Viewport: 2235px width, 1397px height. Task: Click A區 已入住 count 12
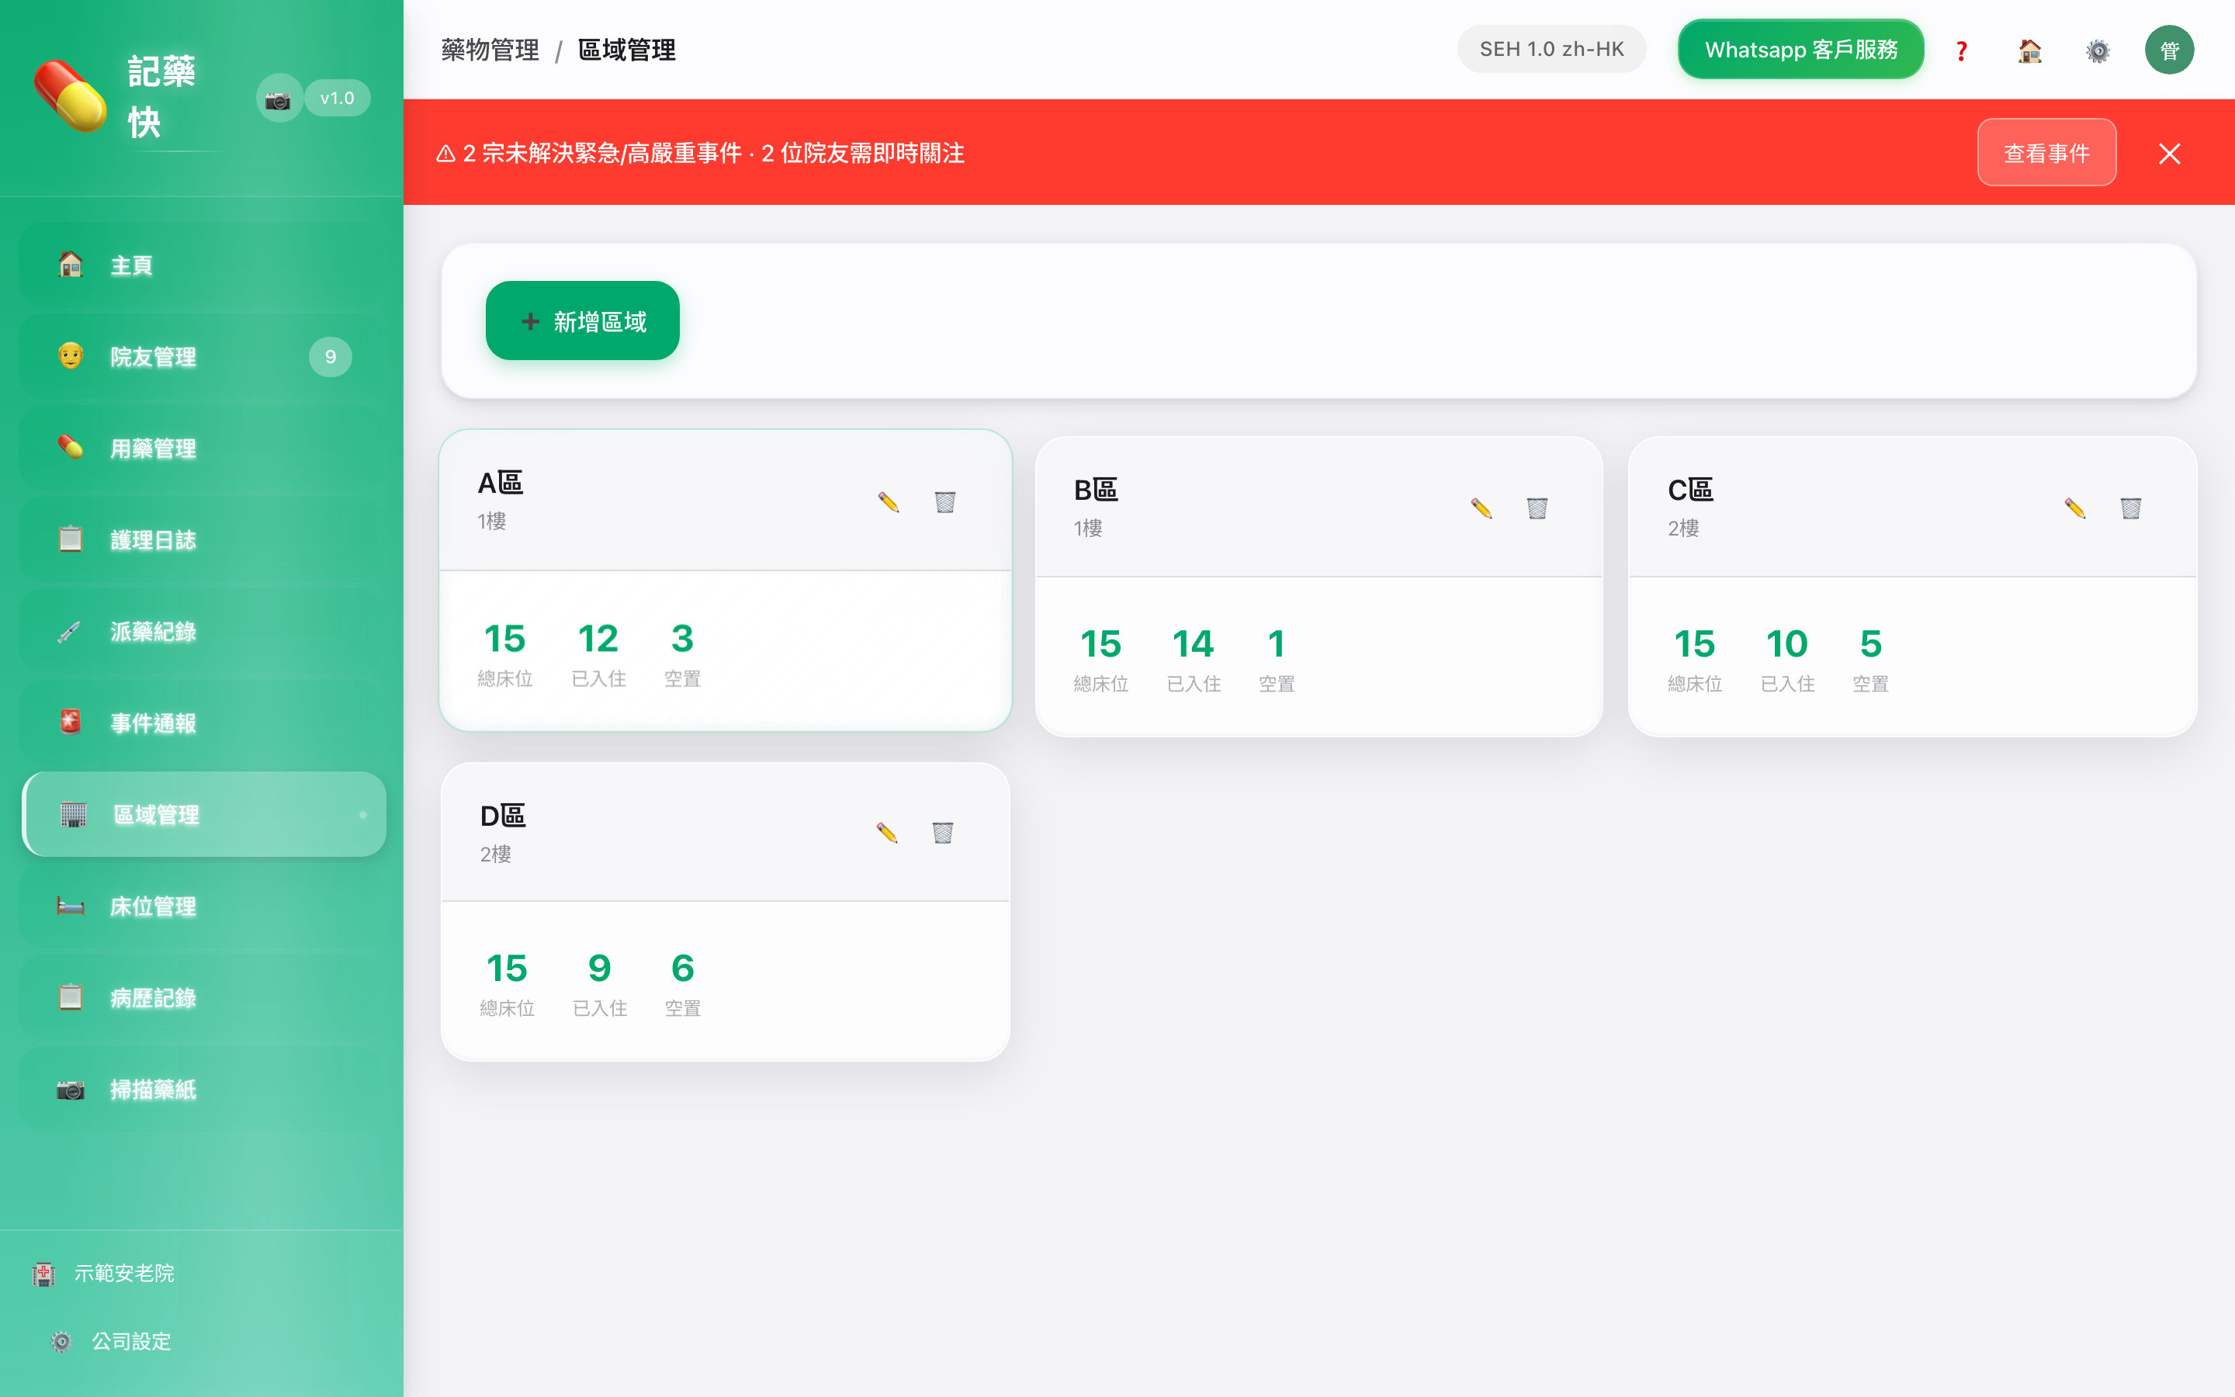598,637
